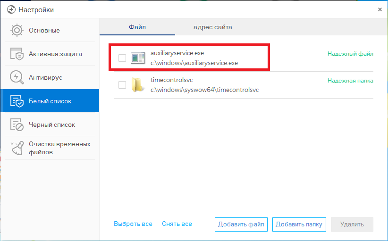Close the Настройки window
This screenshot has width=388, height=241.
click(380, 9)
